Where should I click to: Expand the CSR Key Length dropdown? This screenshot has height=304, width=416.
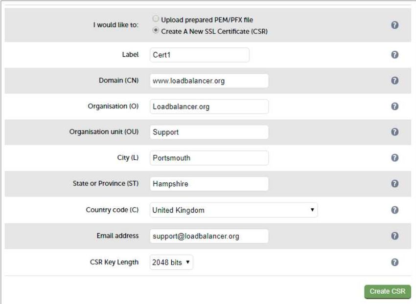click(171, 262)
